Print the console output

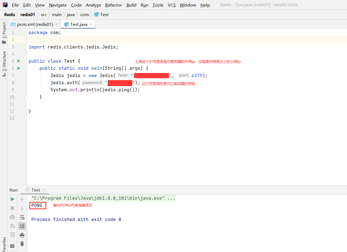(x=22, y=235)
